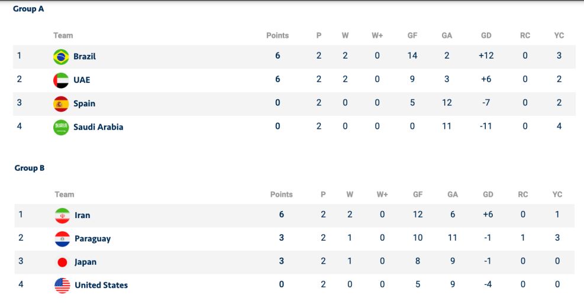Click the Spain flag icon

pos(61,104)
